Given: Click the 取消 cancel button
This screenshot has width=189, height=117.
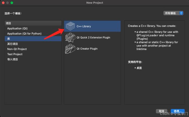Looking at the screenshot, I should [161, 111].
